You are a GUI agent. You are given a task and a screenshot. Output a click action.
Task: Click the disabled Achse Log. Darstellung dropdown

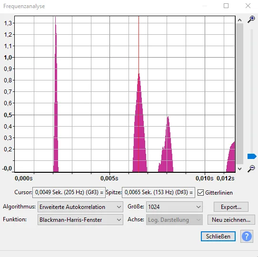tap(174, 220)
